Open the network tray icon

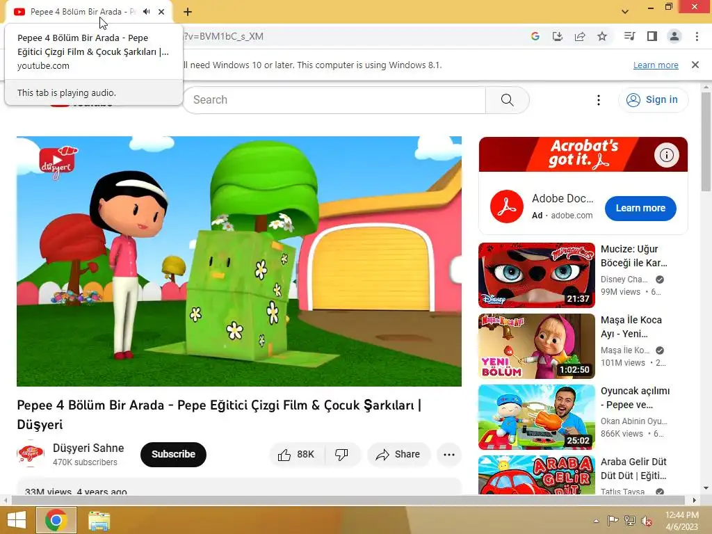630,521
